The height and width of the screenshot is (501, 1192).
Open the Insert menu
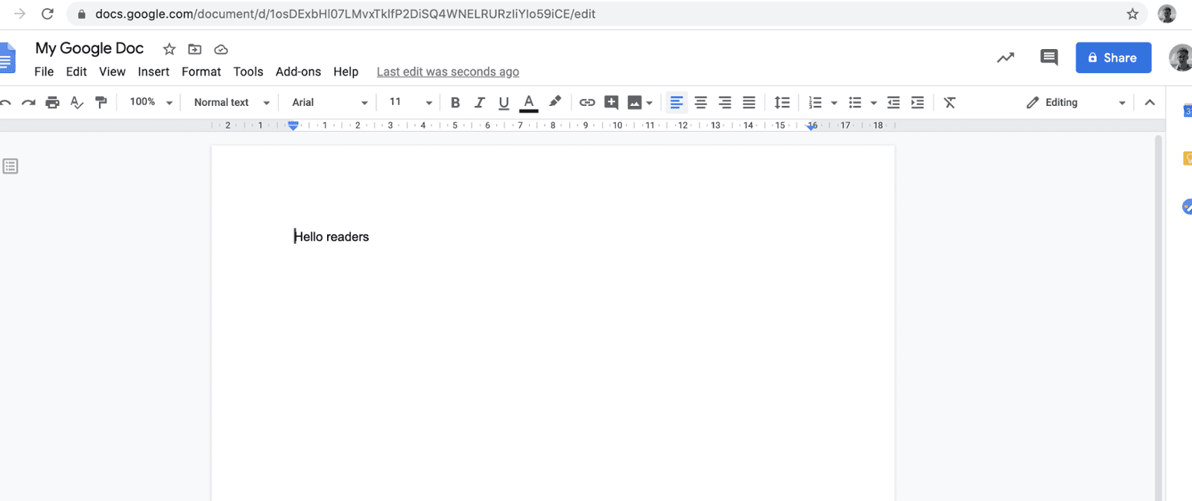click(x=153, y=72)
